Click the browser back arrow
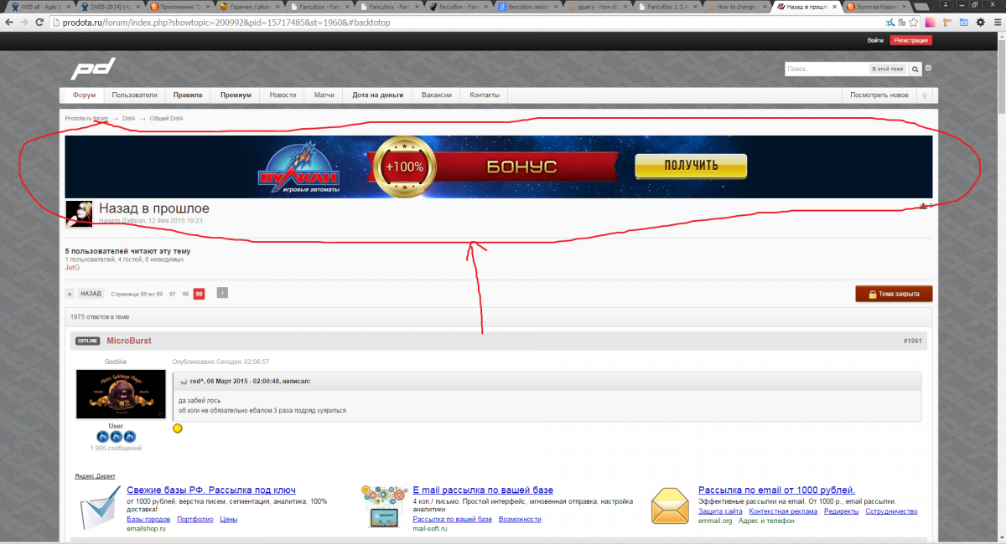The width and height of the screenshot is (1006, 544). [x=9, y=22]
